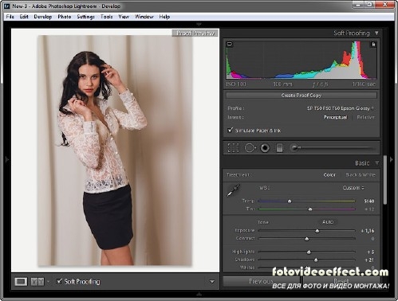Select the Crop Overlay tool
398x301 pixels.
(x=233, y=148)
